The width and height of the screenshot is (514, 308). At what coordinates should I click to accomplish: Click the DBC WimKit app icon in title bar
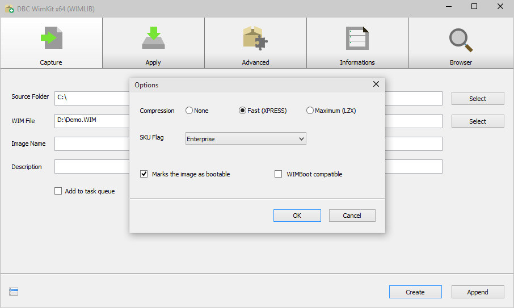click(10, 9)
